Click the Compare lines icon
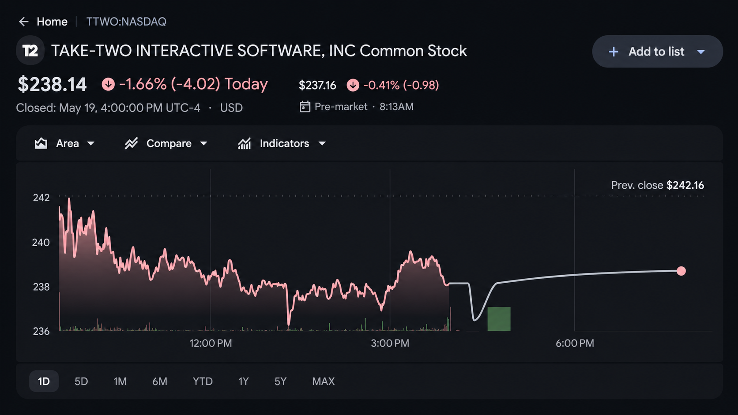The width and height of the screenshot is (738, 415). [x=131, y=143]
